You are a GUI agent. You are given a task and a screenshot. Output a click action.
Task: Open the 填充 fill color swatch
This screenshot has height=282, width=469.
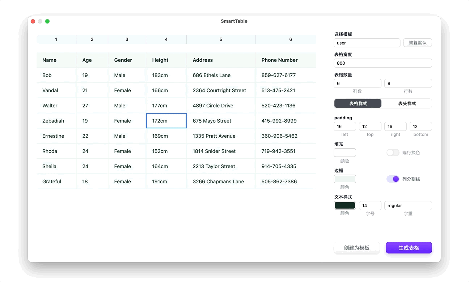[x=345, y=153]
